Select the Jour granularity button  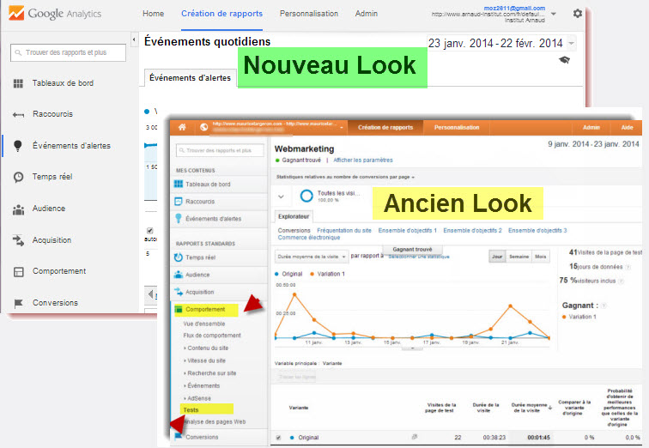[x=497, y=257]
